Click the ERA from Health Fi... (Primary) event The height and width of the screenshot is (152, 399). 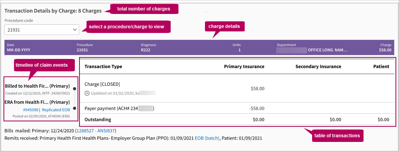pyautogui.click(x=37, y=102)
